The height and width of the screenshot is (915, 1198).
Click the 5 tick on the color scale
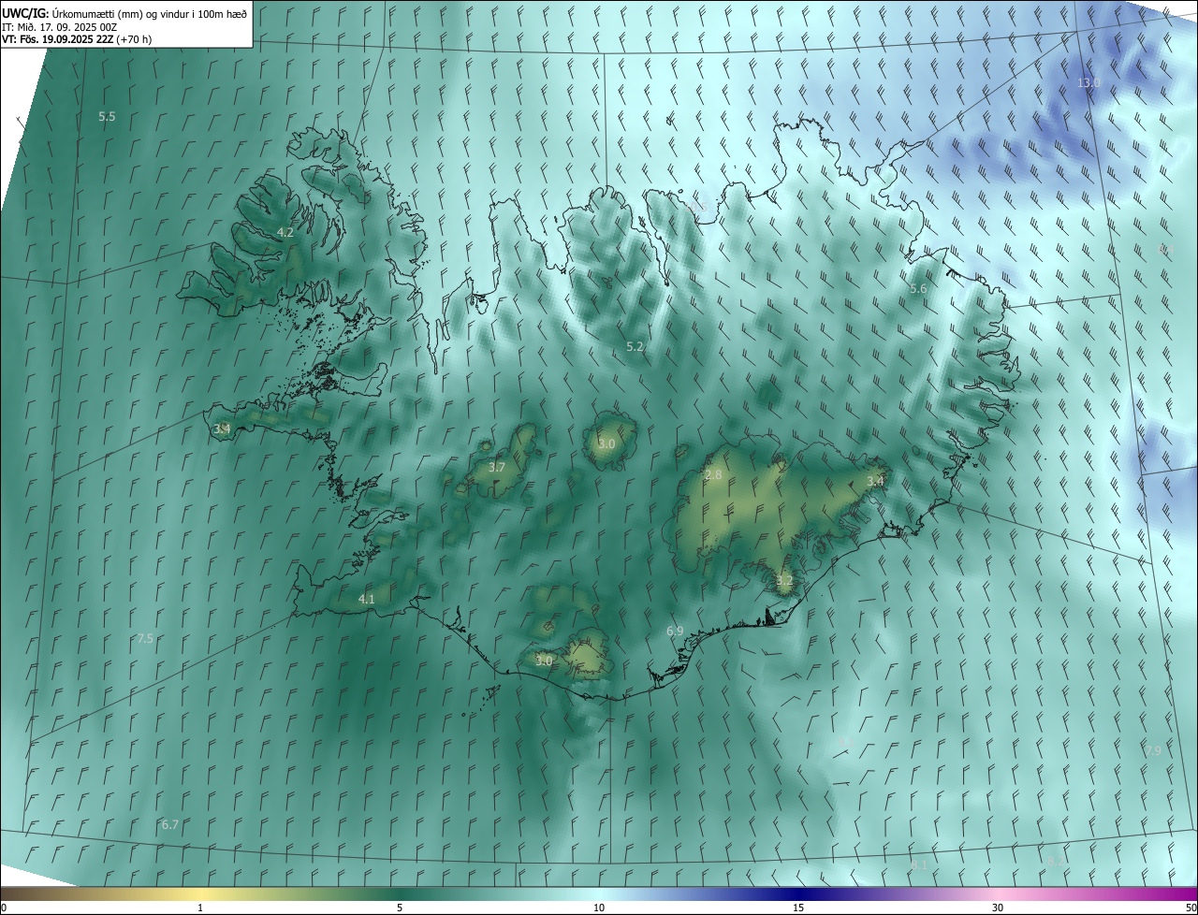[400, 908]
